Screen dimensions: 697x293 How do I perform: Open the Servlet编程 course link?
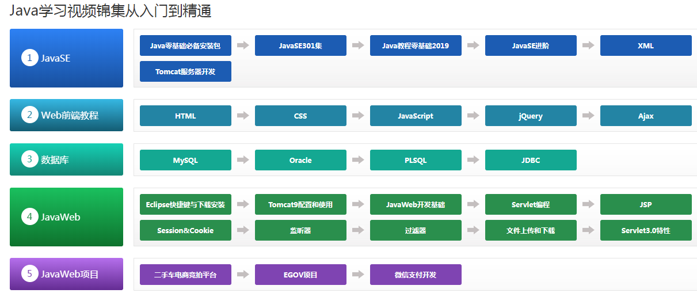531,204
